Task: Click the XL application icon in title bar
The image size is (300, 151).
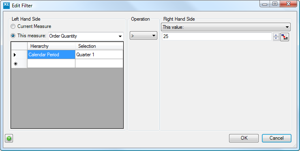Action: click(6, 5)
